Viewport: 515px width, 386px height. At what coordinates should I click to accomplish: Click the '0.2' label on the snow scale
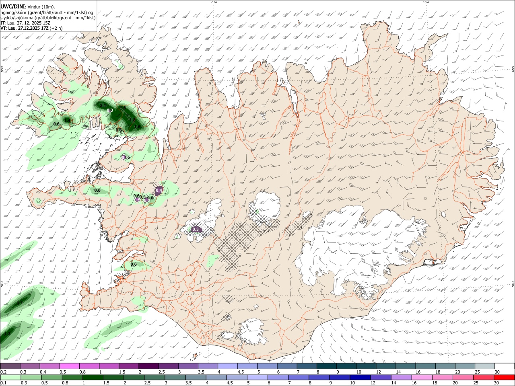click(3, 372)
